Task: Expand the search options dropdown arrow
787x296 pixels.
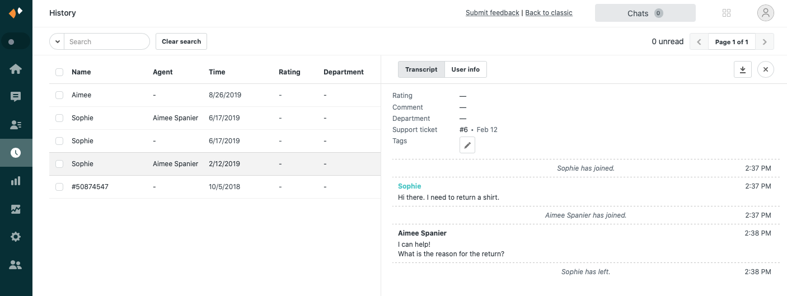Action: (57, 41)
